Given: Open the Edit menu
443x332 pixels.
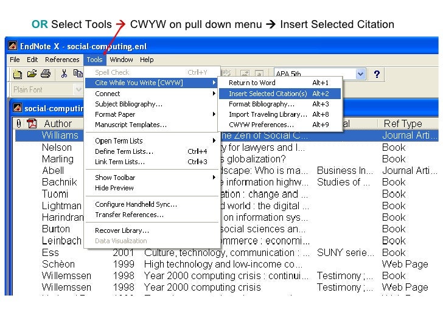Looking at the screenshot, I should coord(32,60).
